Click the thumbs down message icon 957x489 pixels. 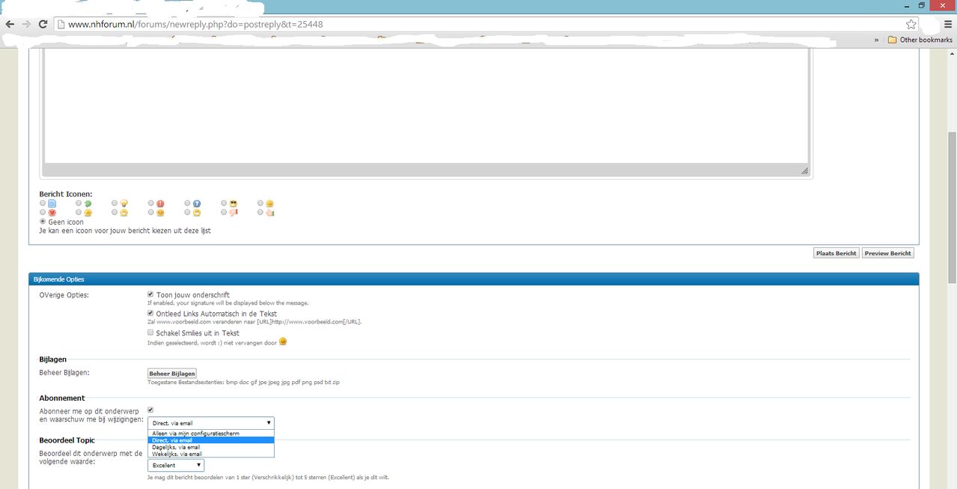click(233, 213)
